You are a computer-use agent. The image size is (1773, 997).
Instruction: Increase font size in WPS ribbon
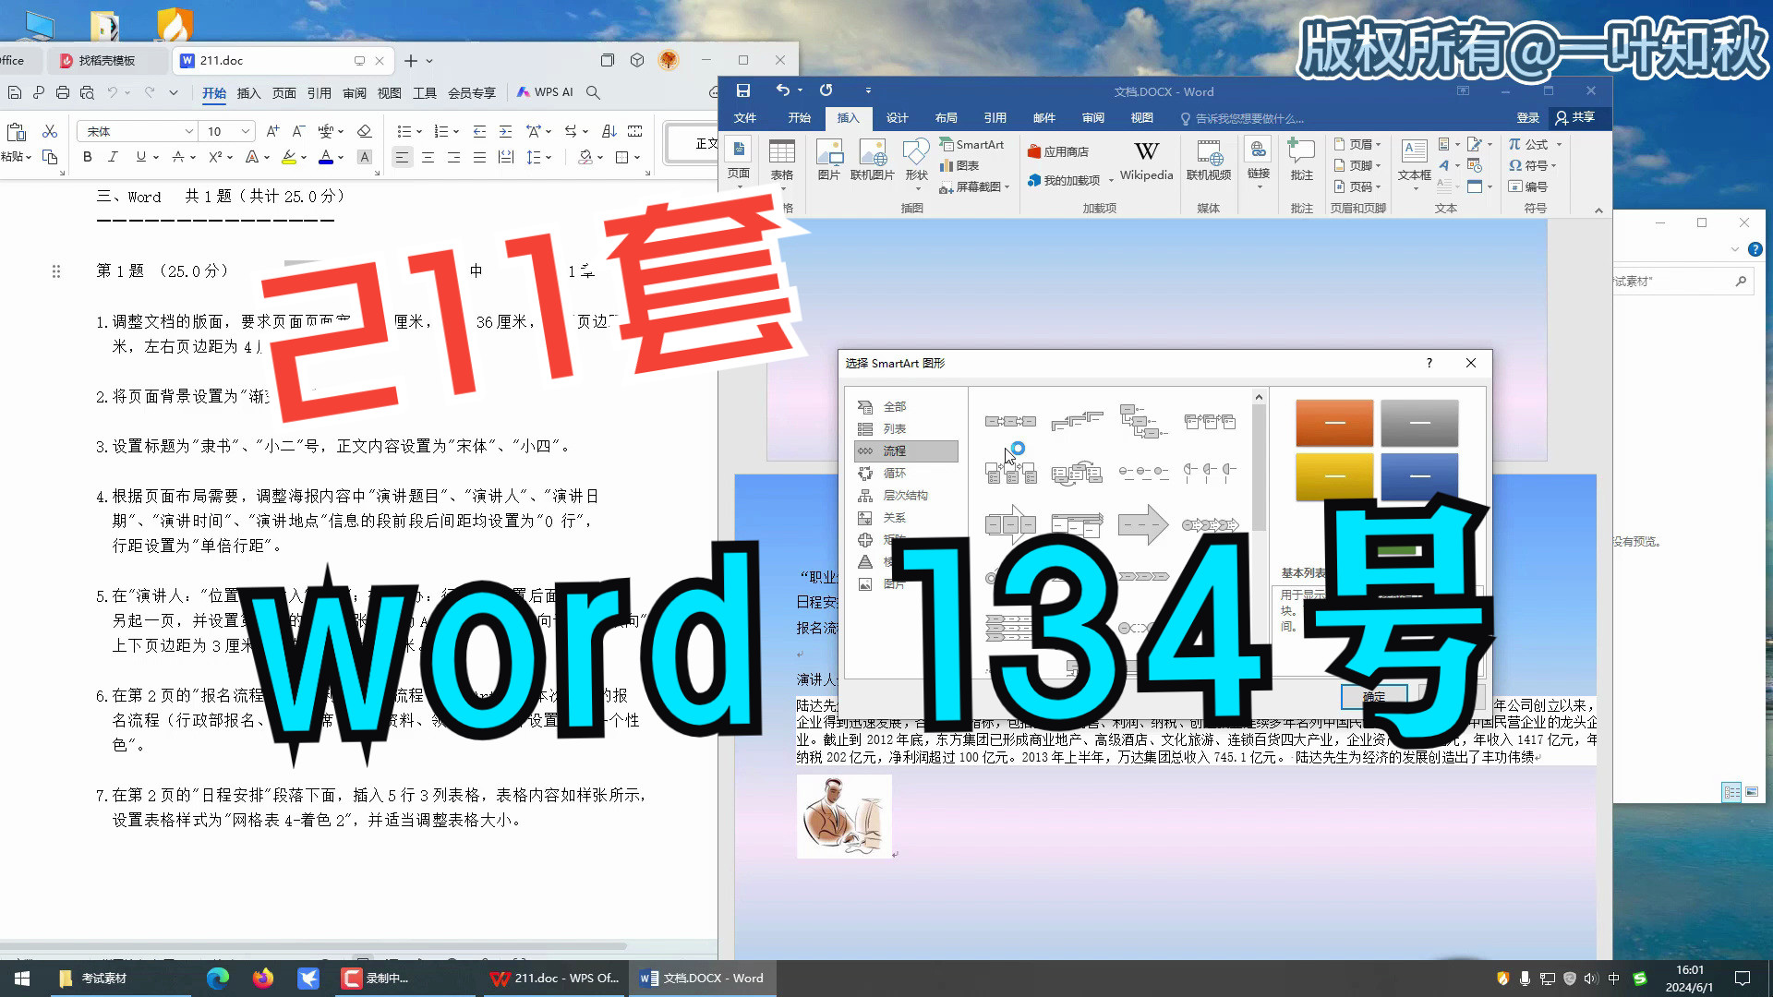click(272, 131)
